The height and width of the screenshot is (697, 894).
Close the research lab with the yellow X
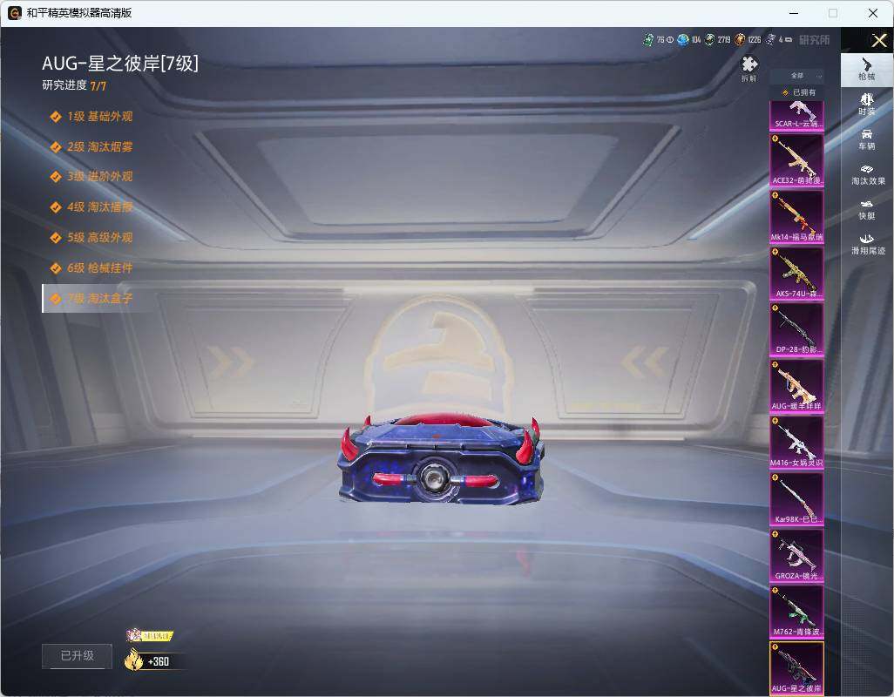[x=878, y=40]
